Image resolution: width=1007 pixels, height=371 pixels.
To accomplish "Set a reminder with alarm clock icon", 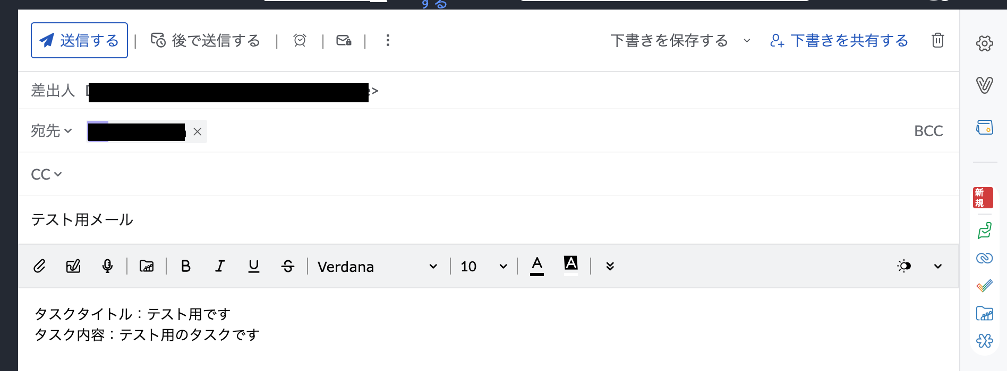I will [x=300, y=40].
